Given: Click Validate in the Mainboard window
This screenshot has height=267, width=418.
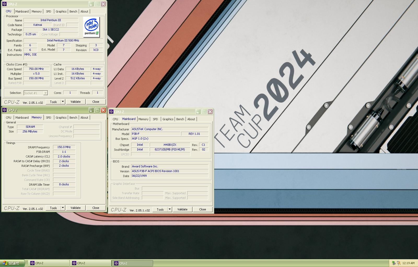Looking at the screenshot, I should coord(182,209).
